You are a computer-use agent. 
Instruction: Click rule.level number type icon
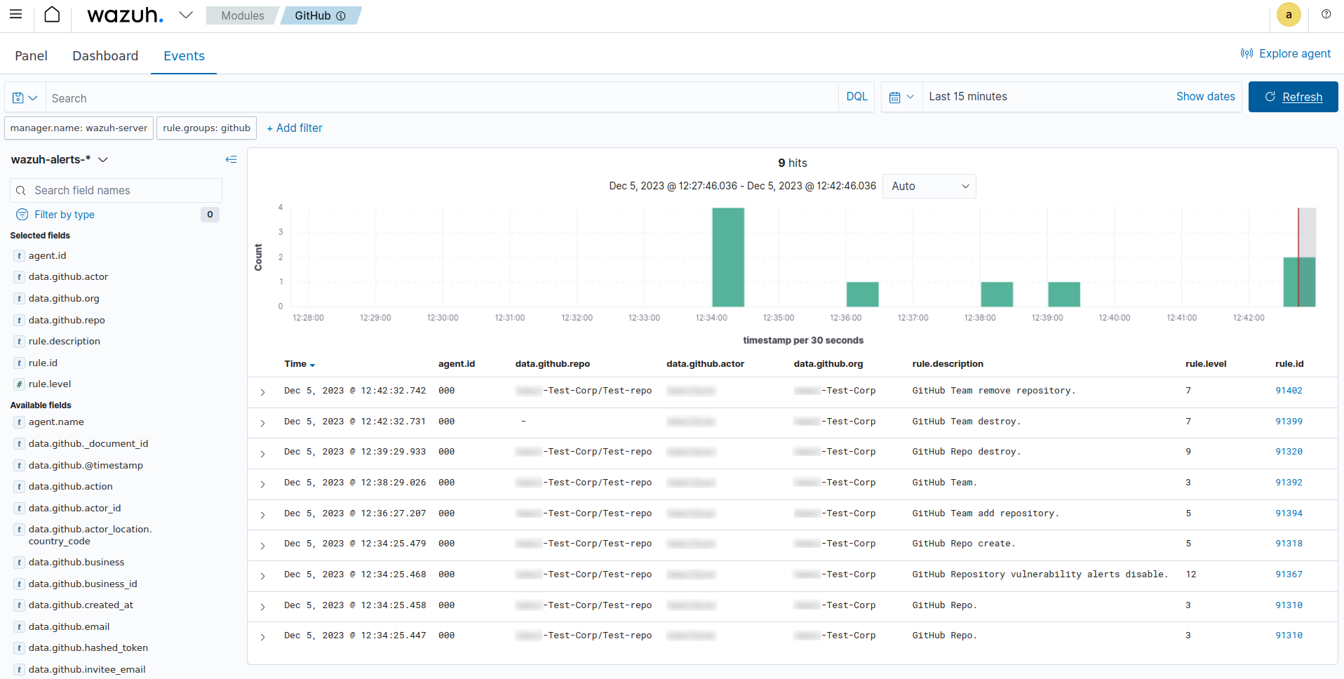pos(20,384)
